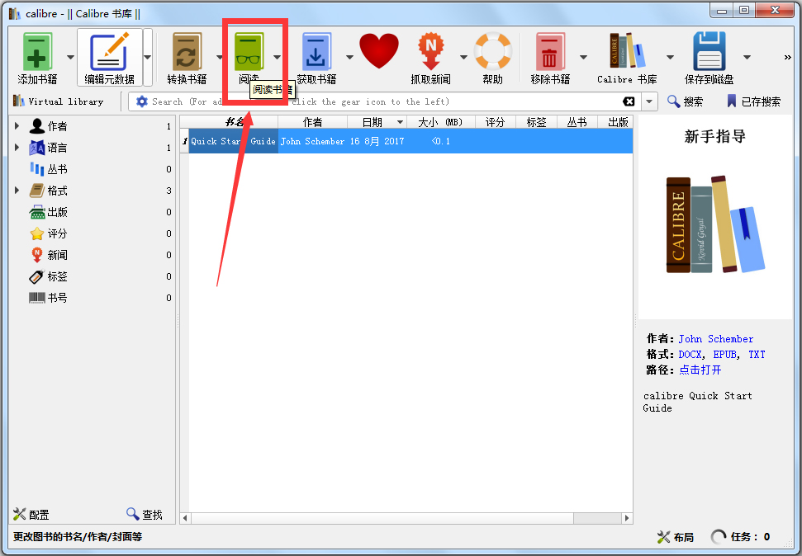Click the 帮助 lifebuoy help icon
The width and height of the screenshot is (802, 556).
point(493,52)
